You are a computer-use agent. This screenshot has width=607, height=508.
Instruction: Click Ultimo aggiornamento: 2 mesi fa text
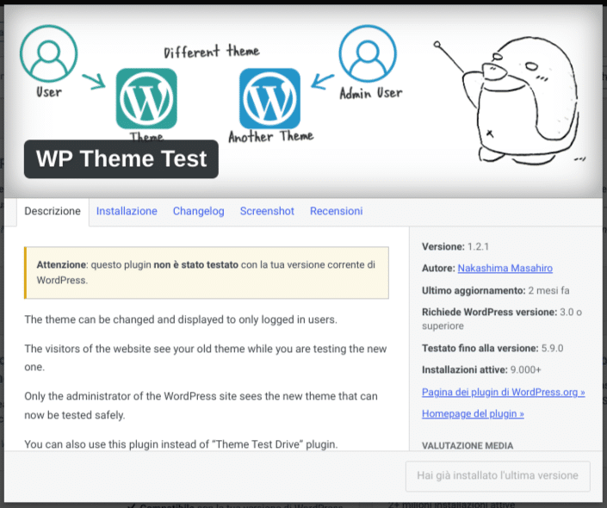496,290
